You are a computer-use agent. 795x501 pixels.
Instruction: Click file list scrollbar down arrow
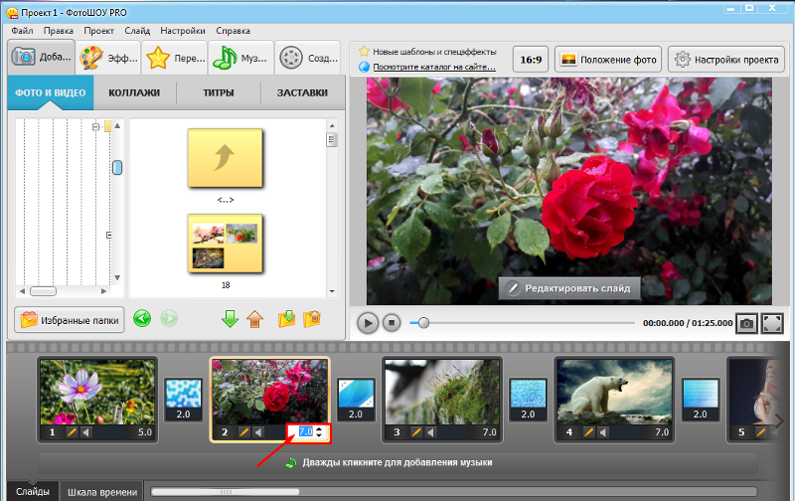[332, 291]
